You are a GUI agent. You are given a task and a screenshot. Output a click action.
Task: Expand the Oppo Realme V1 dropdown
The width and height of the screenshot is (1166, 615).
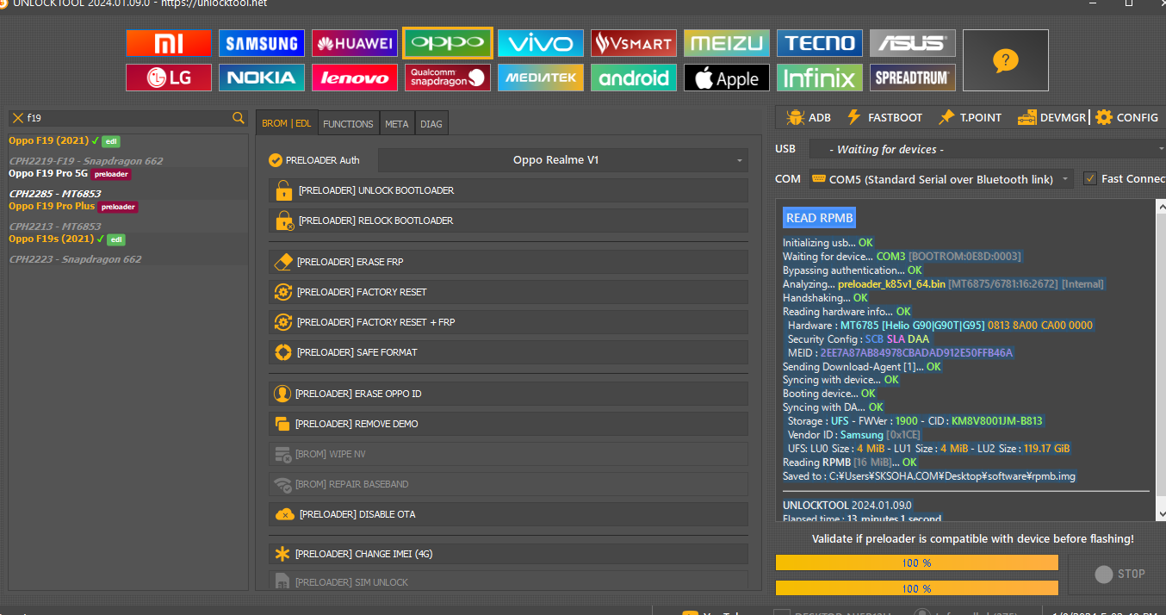(562, 160)
